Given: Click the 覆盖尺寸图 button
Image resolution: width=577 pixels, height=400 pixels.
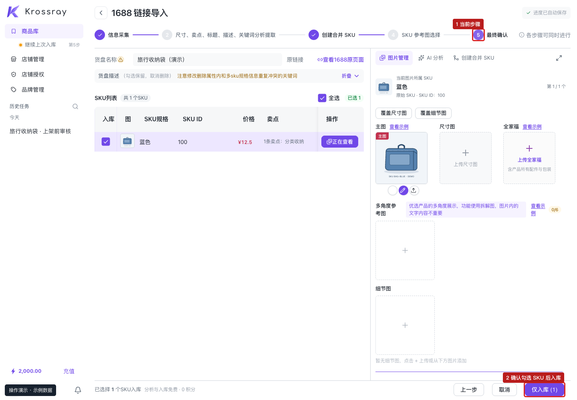Looking at the screenshot, I should click(393, 113).
